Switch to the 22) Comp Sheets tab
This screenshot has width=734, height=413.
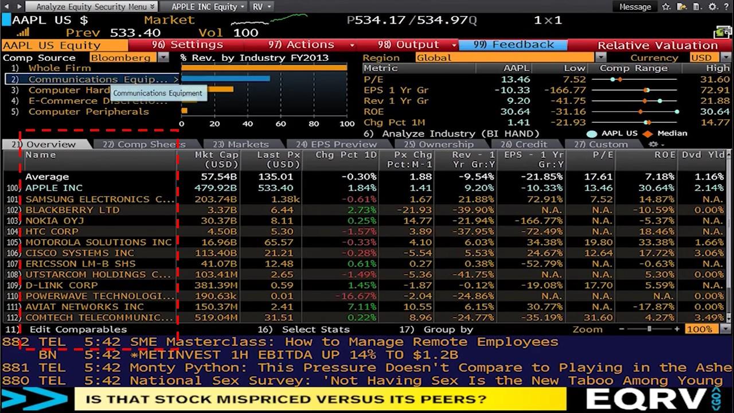click(143, 144)
